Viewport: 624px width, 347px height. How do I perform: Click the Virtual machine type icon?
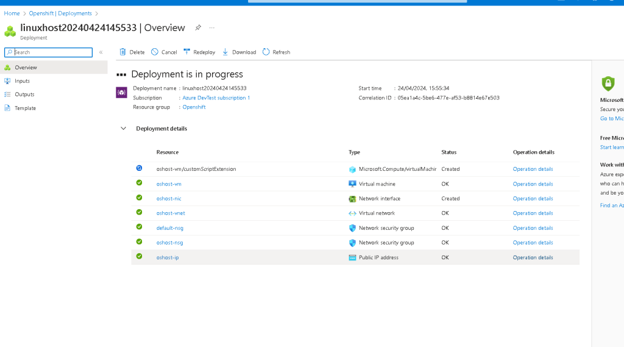(x=352, y=184)
